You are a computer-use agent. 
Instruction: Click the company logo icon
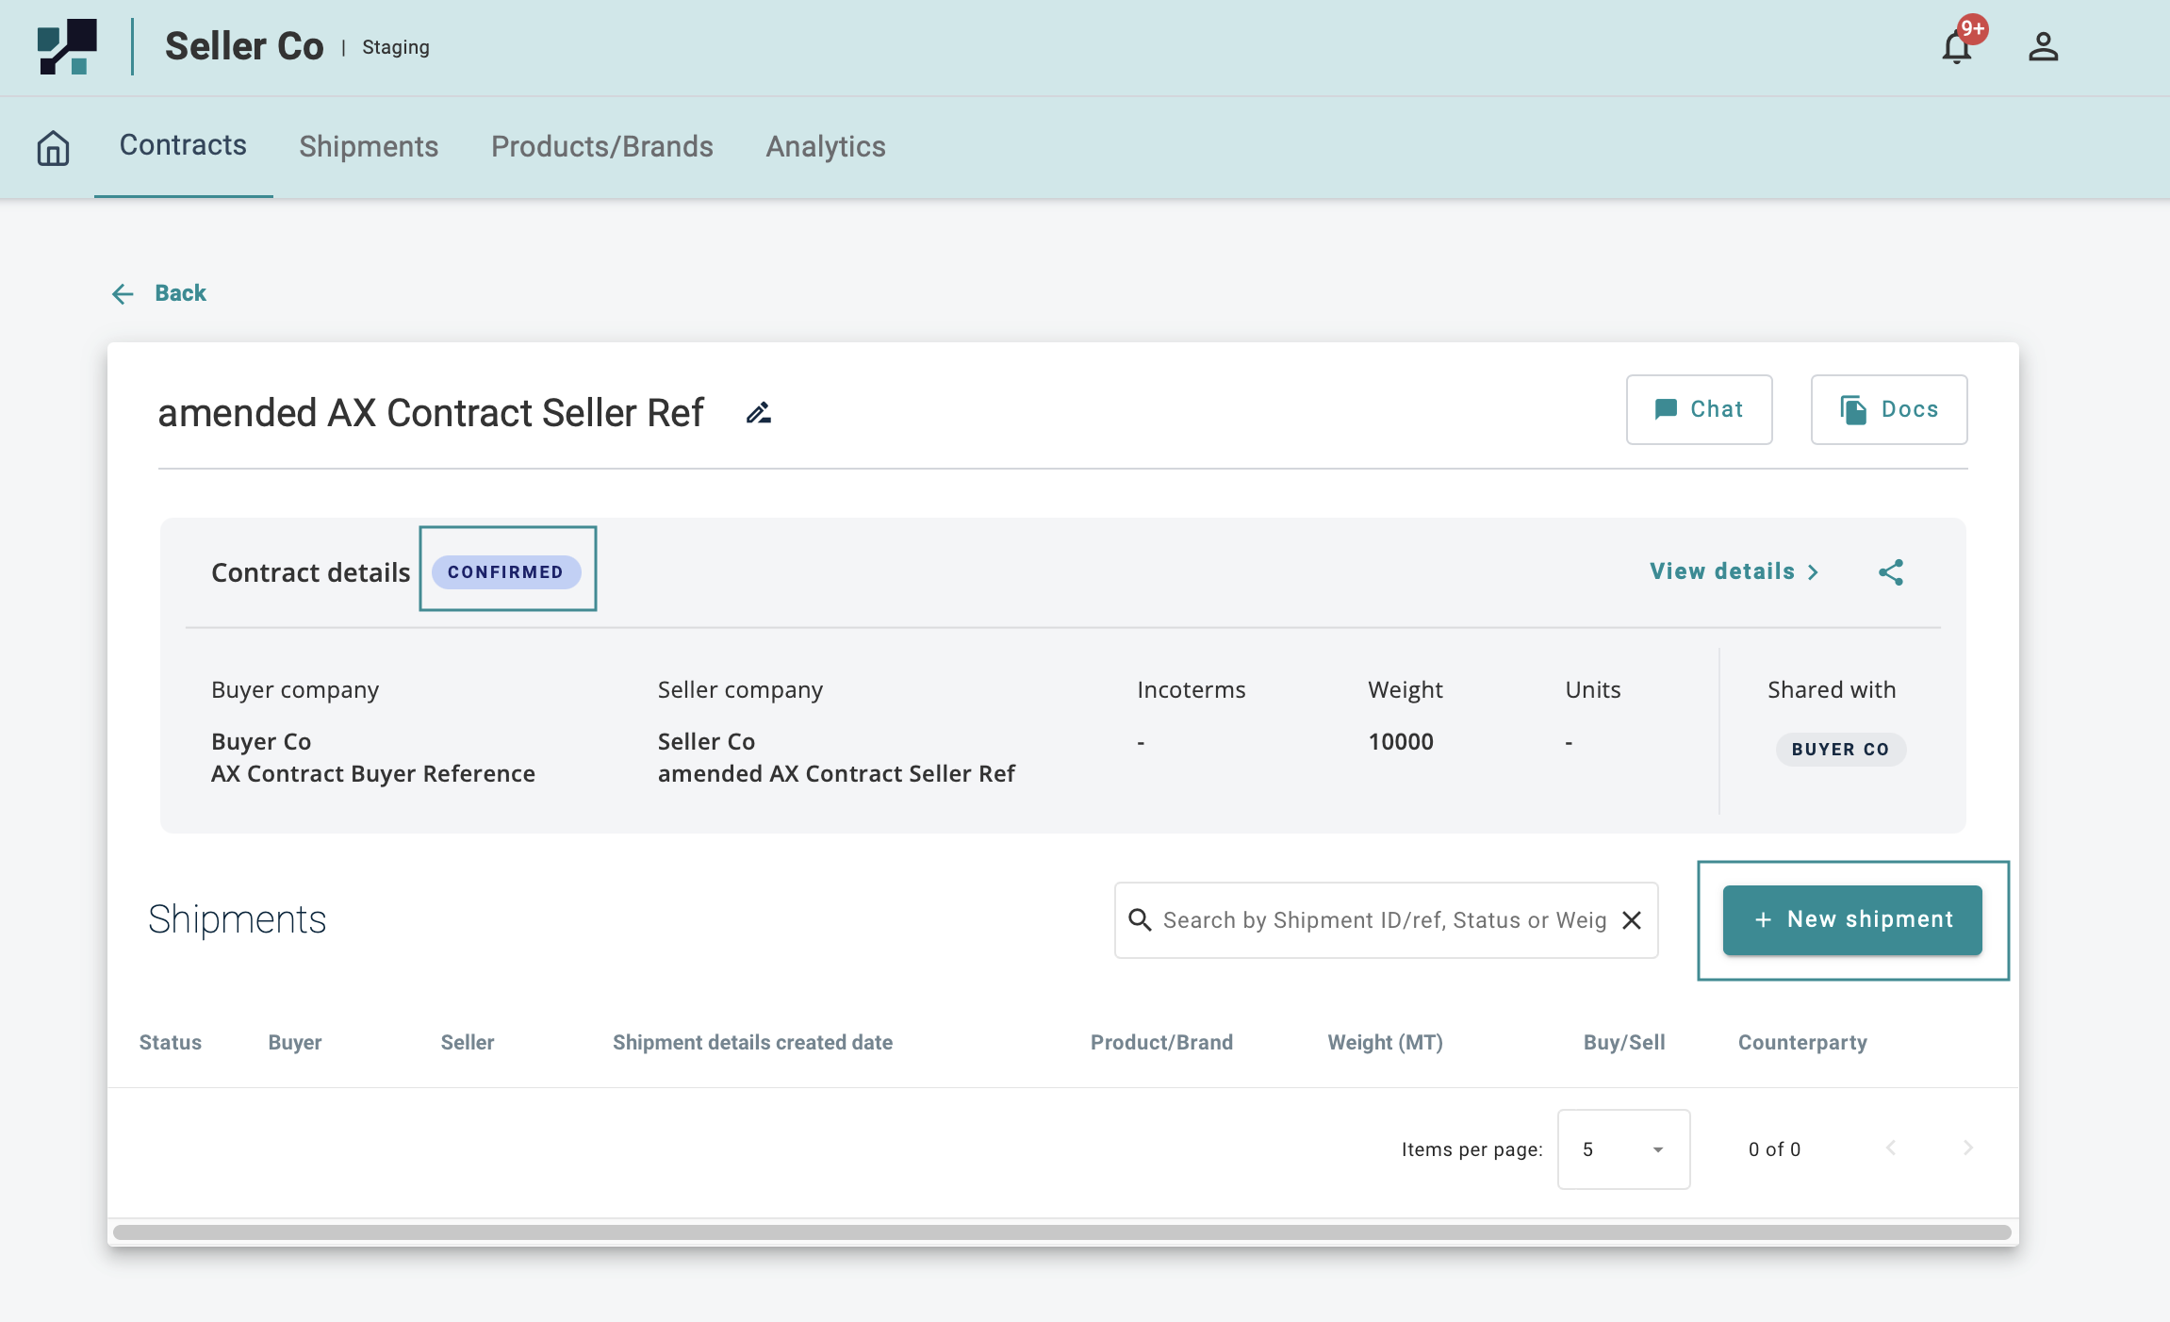coord(67,47)
